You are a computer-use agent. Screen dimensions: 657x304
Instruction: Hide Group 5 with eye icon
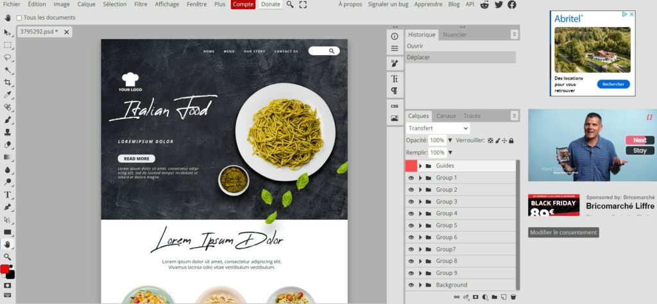click(x=411, y=225)
